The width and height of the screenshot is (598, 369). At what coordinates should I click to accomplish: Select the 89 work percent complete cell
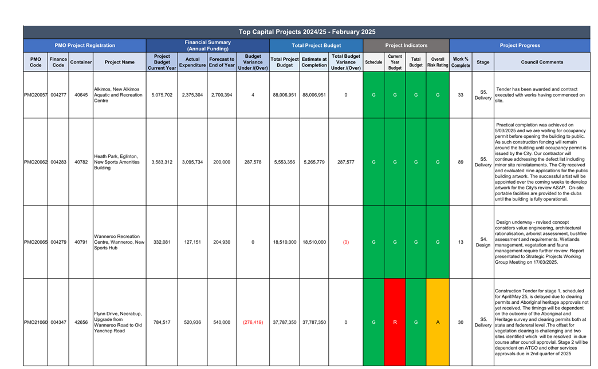click(x=461, y=162)
